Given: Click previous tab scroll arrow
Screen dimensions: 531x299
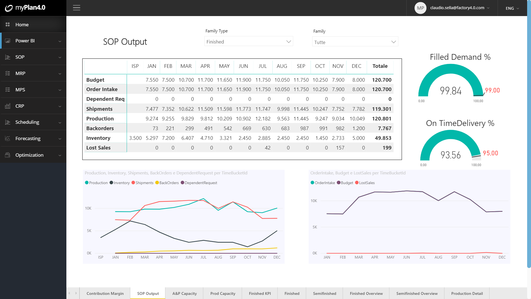Looking at the screenshot, I should (69, 293).
